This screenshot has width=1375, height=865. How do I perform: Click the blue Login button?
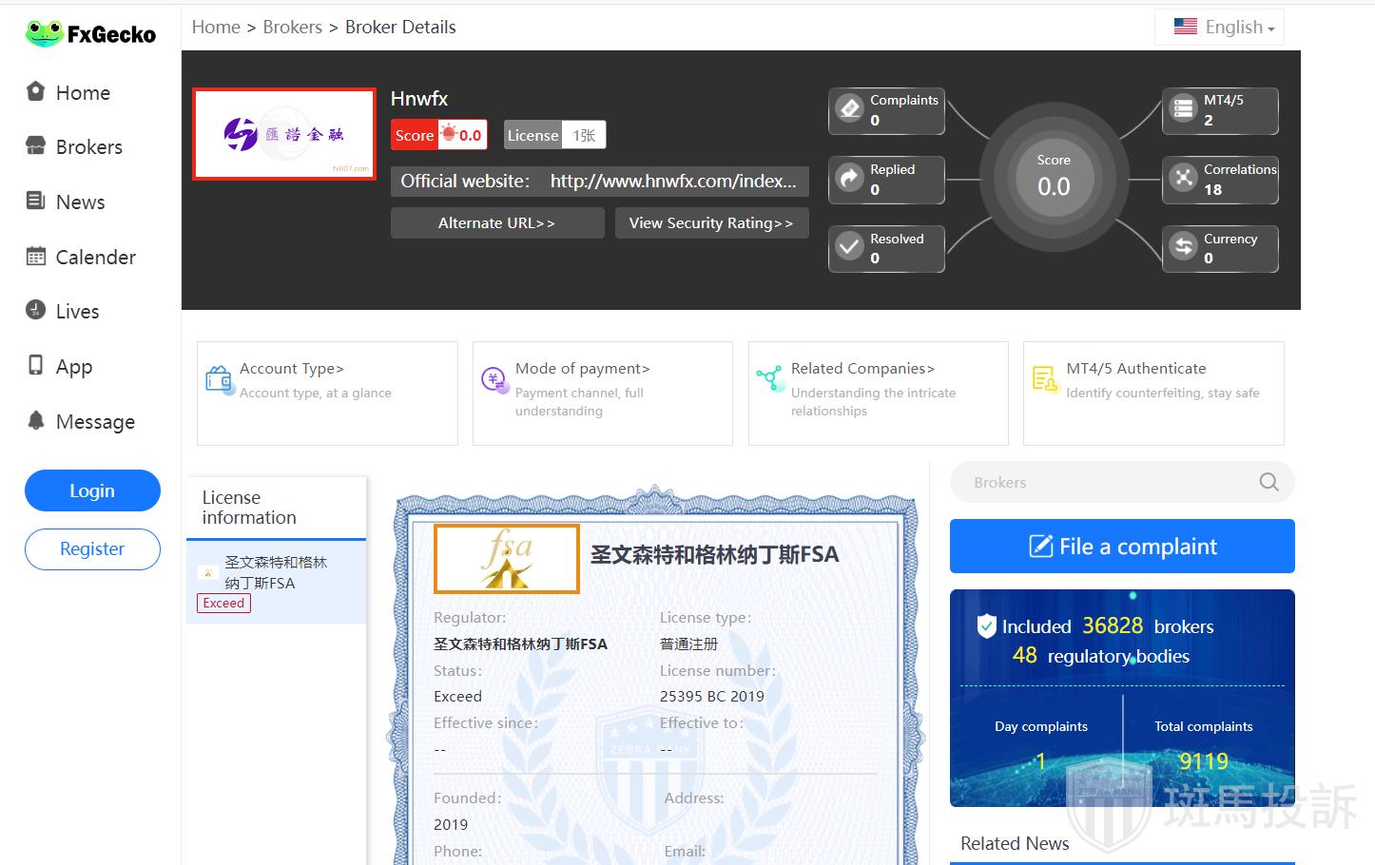pyautogui.click(x=92, y=490)
